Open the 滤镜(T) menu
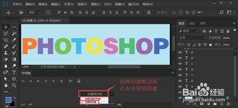Viewport: 238px width, 108px height. click(x=96, y=4)
